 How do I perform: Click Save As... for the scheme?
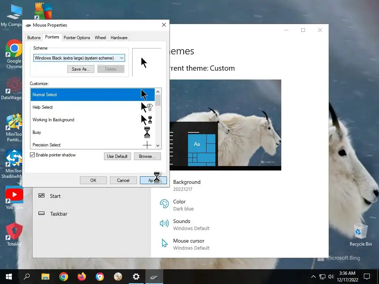(81, 69)
